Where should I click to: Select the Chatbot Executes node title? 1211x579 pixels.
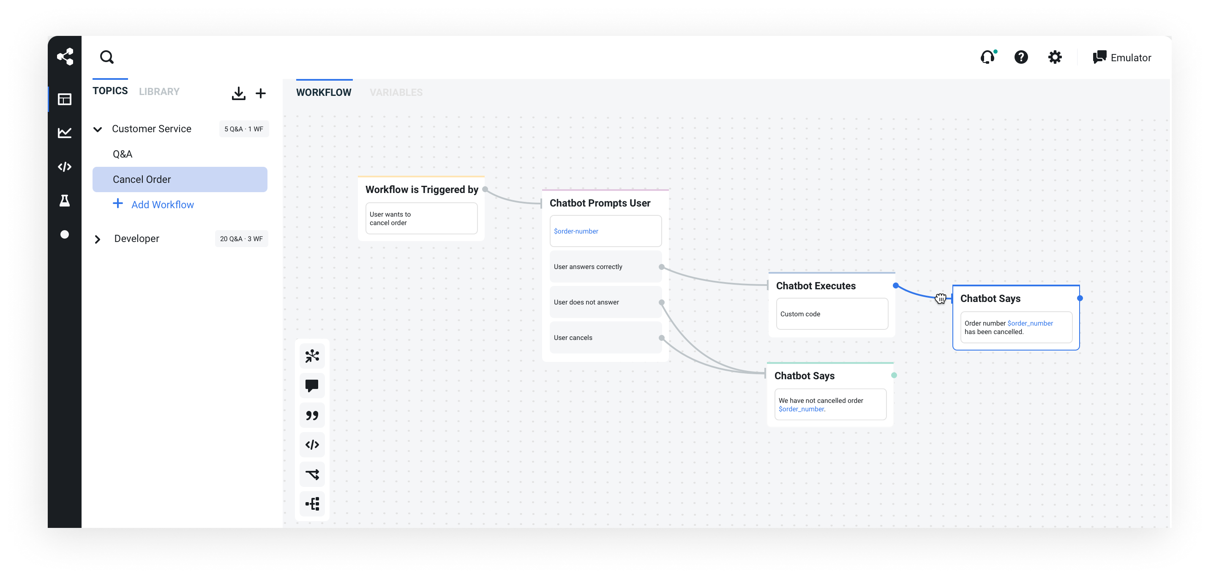816,286
